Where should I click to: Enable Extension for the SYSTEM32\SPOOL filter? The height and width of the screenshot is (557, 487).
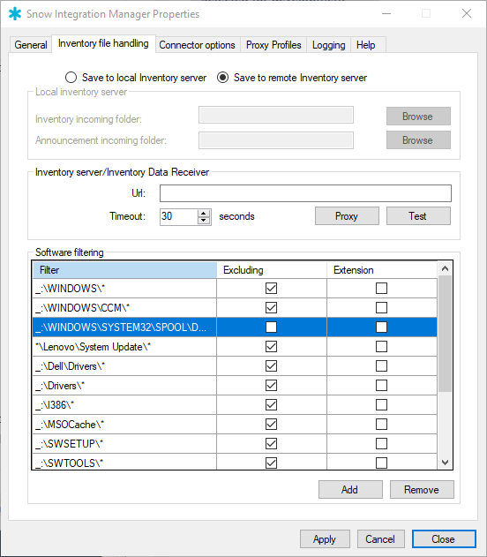click(382, 327)
